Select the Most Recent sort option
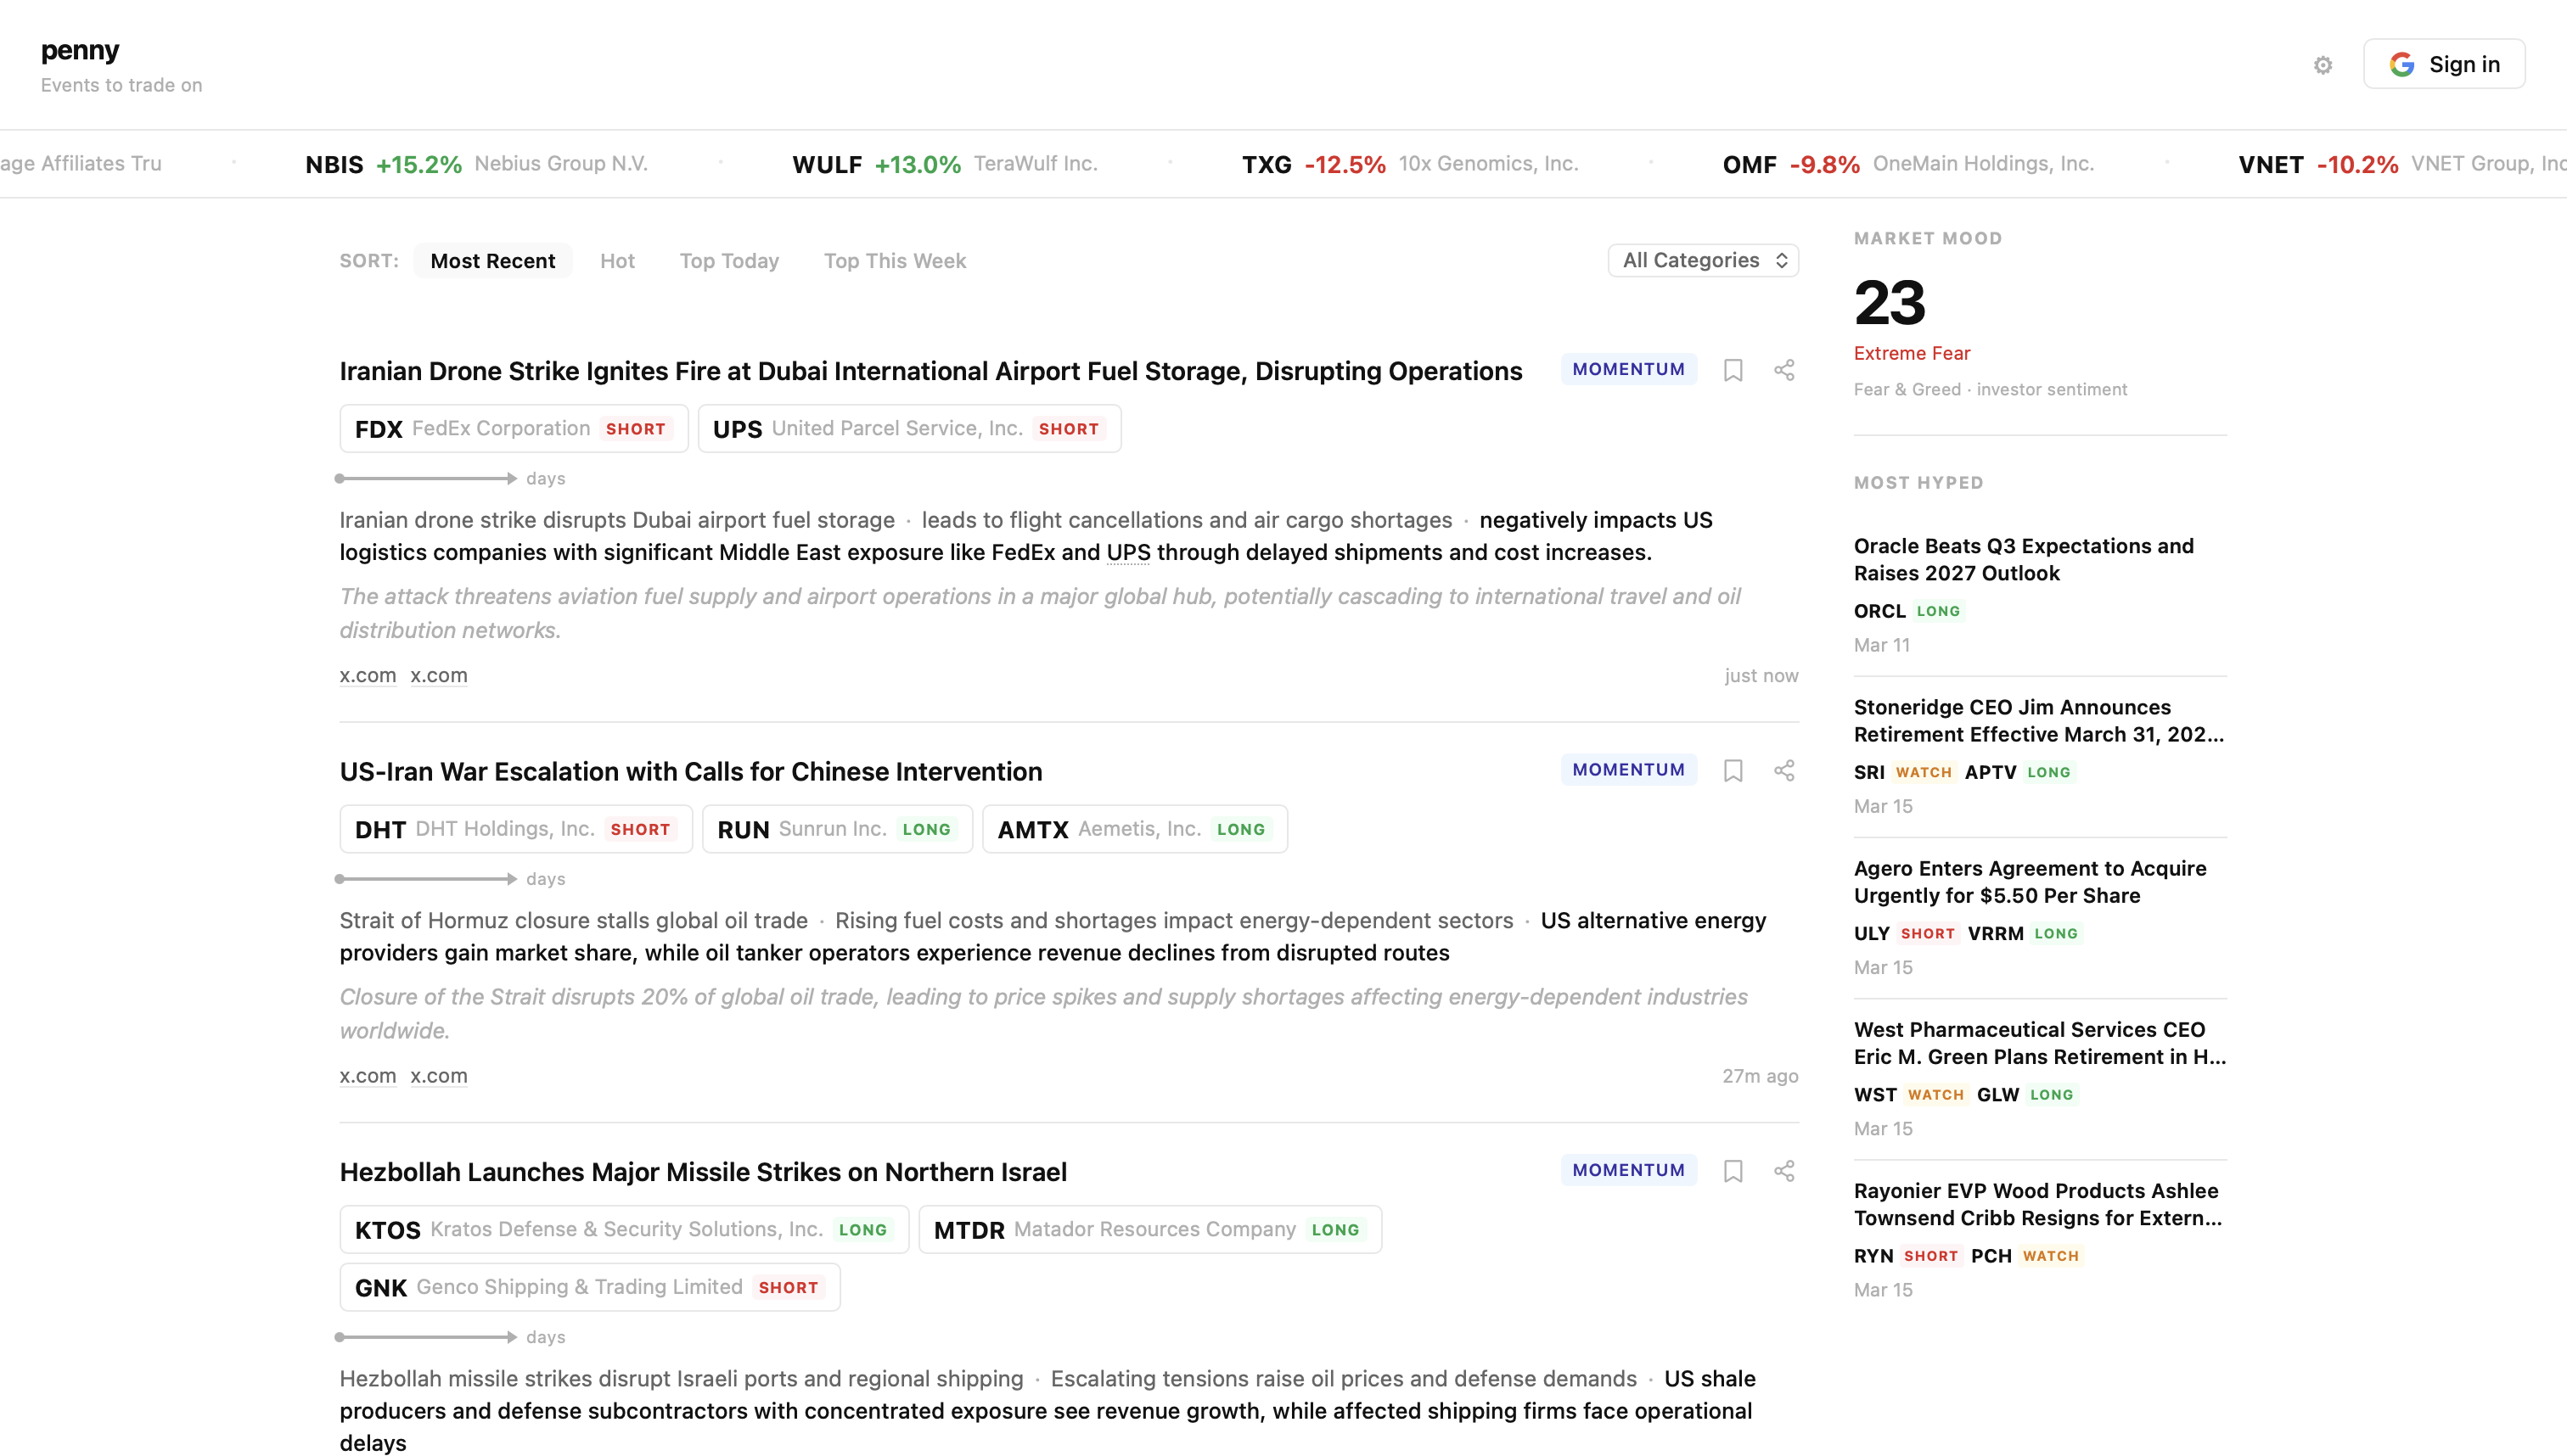 pyautogui.click(x=492, y=261)
